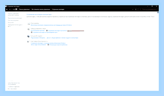Open 'Устранение неполадок воспроизведения звука' link

tap(45, 32)
